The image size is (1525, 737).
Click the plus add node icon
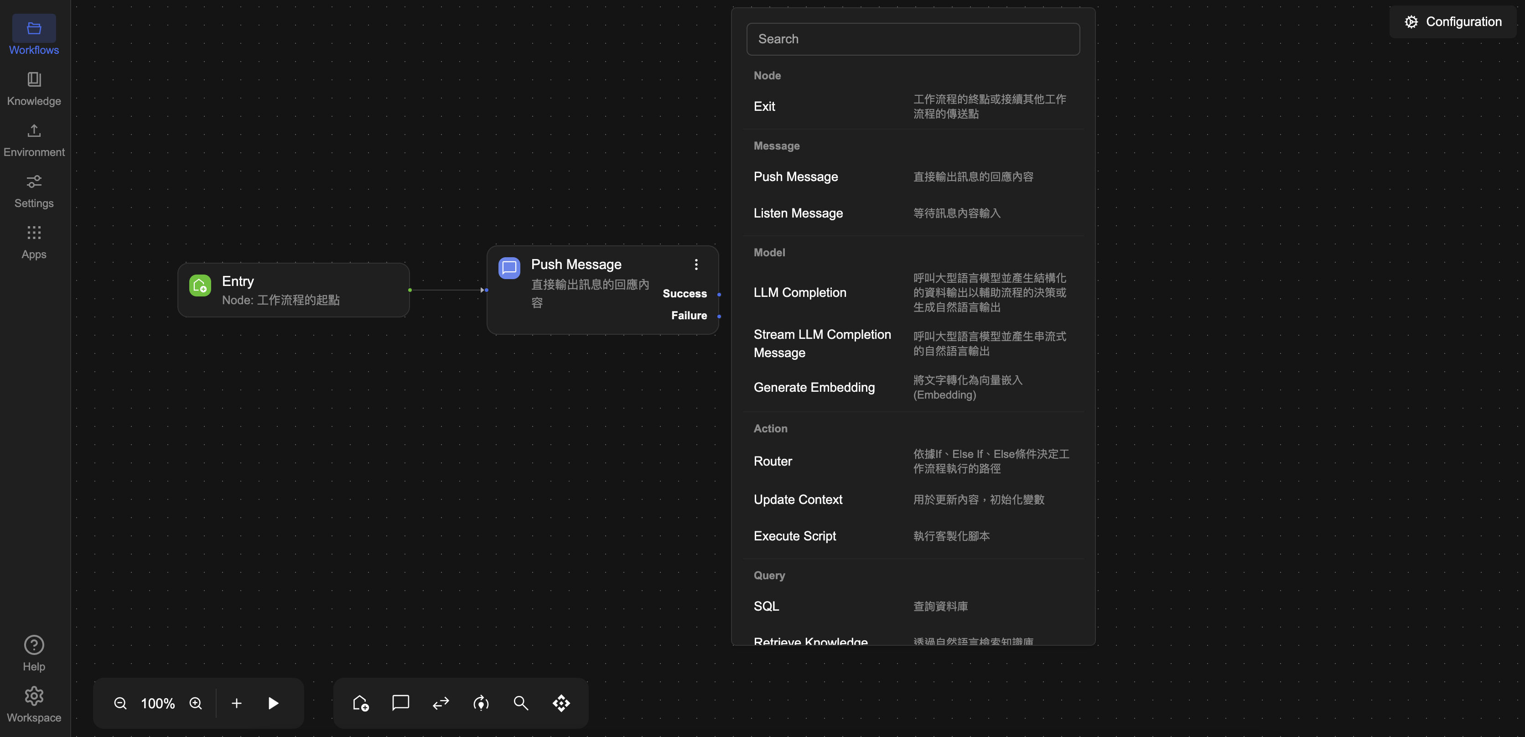tap(236, 703)
